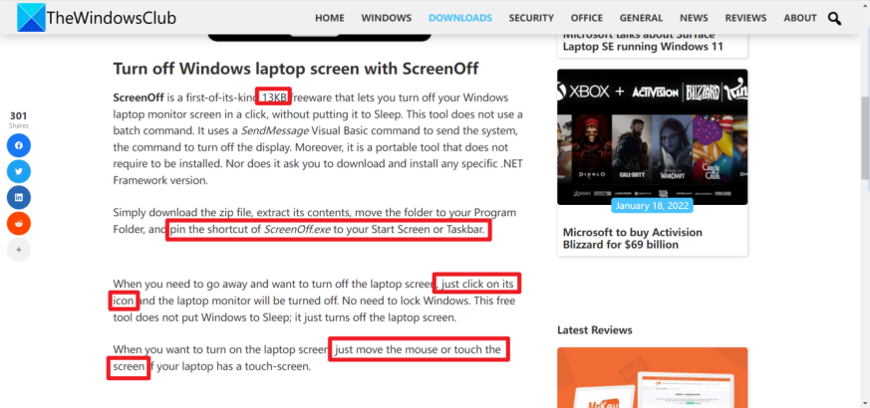Read Microsoft to buy Activision Blizzard article
Screen dimensions: 870x408
click(633, 240)
